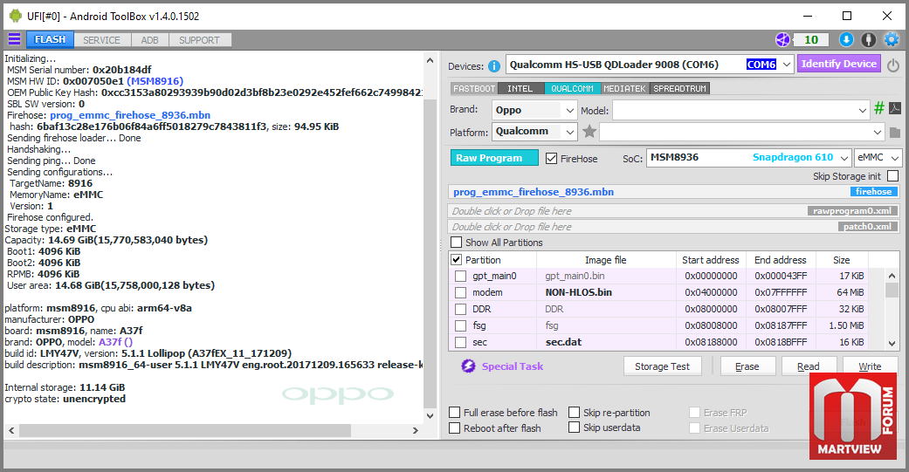Click the rawprogram0.xml file drop field
909x472 pixels.
click(x=673, y=211)
